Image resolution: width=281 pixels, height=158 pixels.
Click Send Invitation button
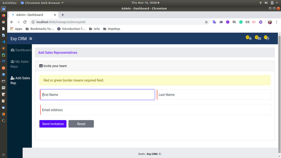point(53,124)
